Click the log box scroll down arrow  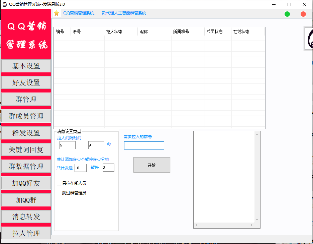tap(257, 220)
